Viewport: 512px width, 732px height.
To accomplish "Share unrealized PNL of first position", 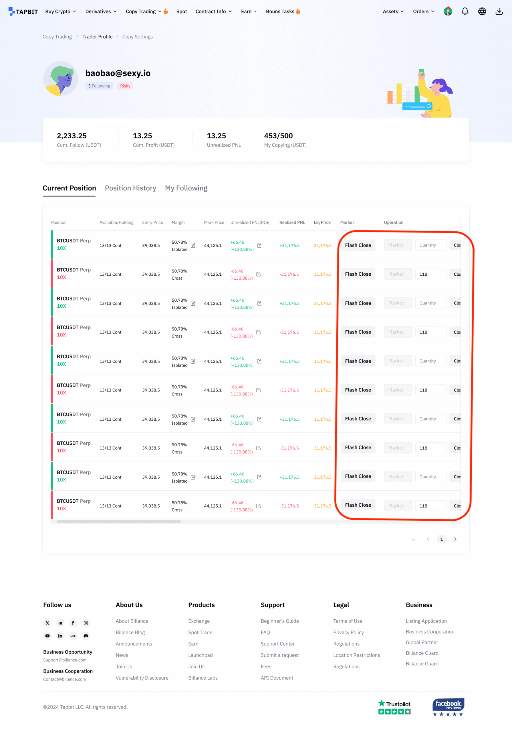I will tap(259, 246).
